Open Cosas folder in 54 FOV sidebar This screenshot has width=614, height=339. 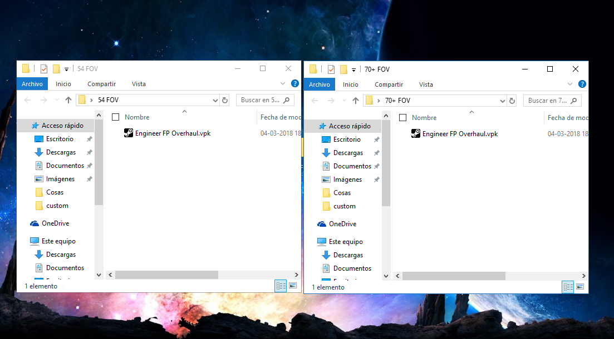[55, 192]
